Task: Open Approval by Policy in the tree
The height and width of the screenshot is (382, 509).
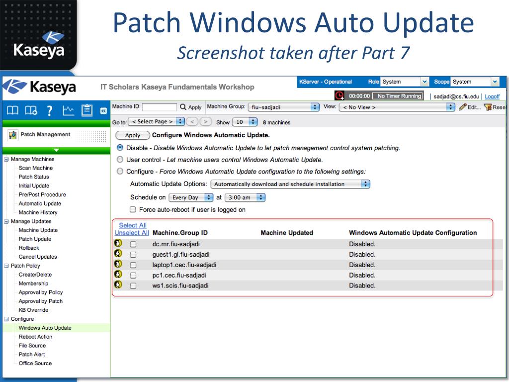Action: click(x=41, y=292)
